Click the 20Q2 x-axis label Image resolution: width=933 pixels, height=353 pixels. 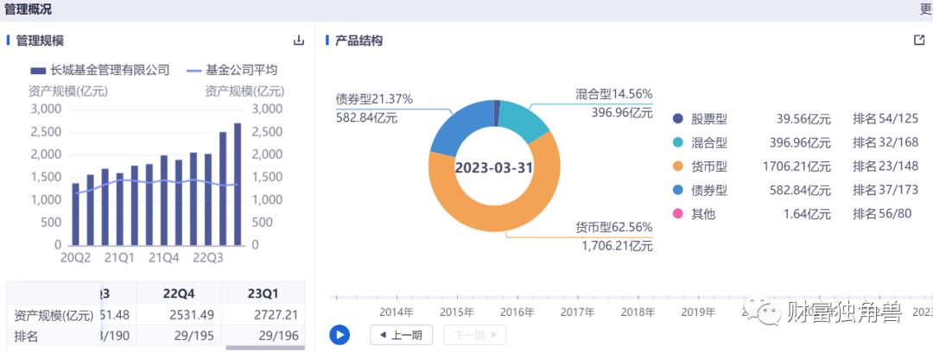[75, 258]
